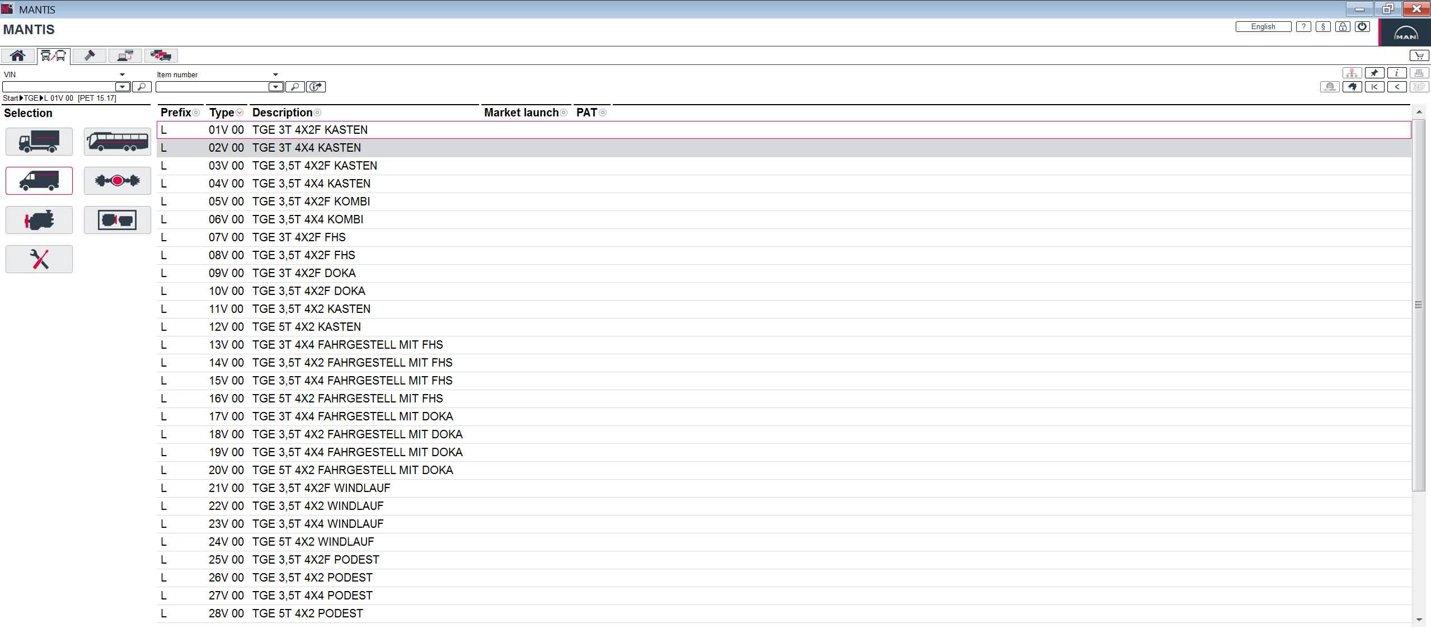Toggle sort on the Market launch column
The image size is (1431, 628).
coord(564,113)
